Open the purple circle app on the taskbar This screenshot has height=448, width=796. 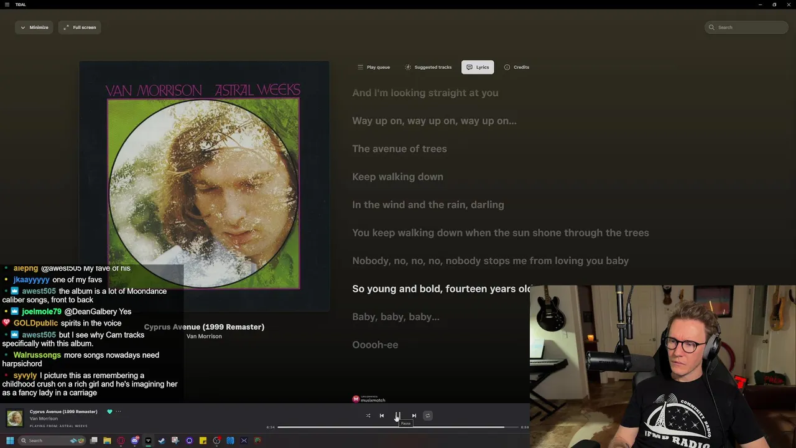(189, 441)
